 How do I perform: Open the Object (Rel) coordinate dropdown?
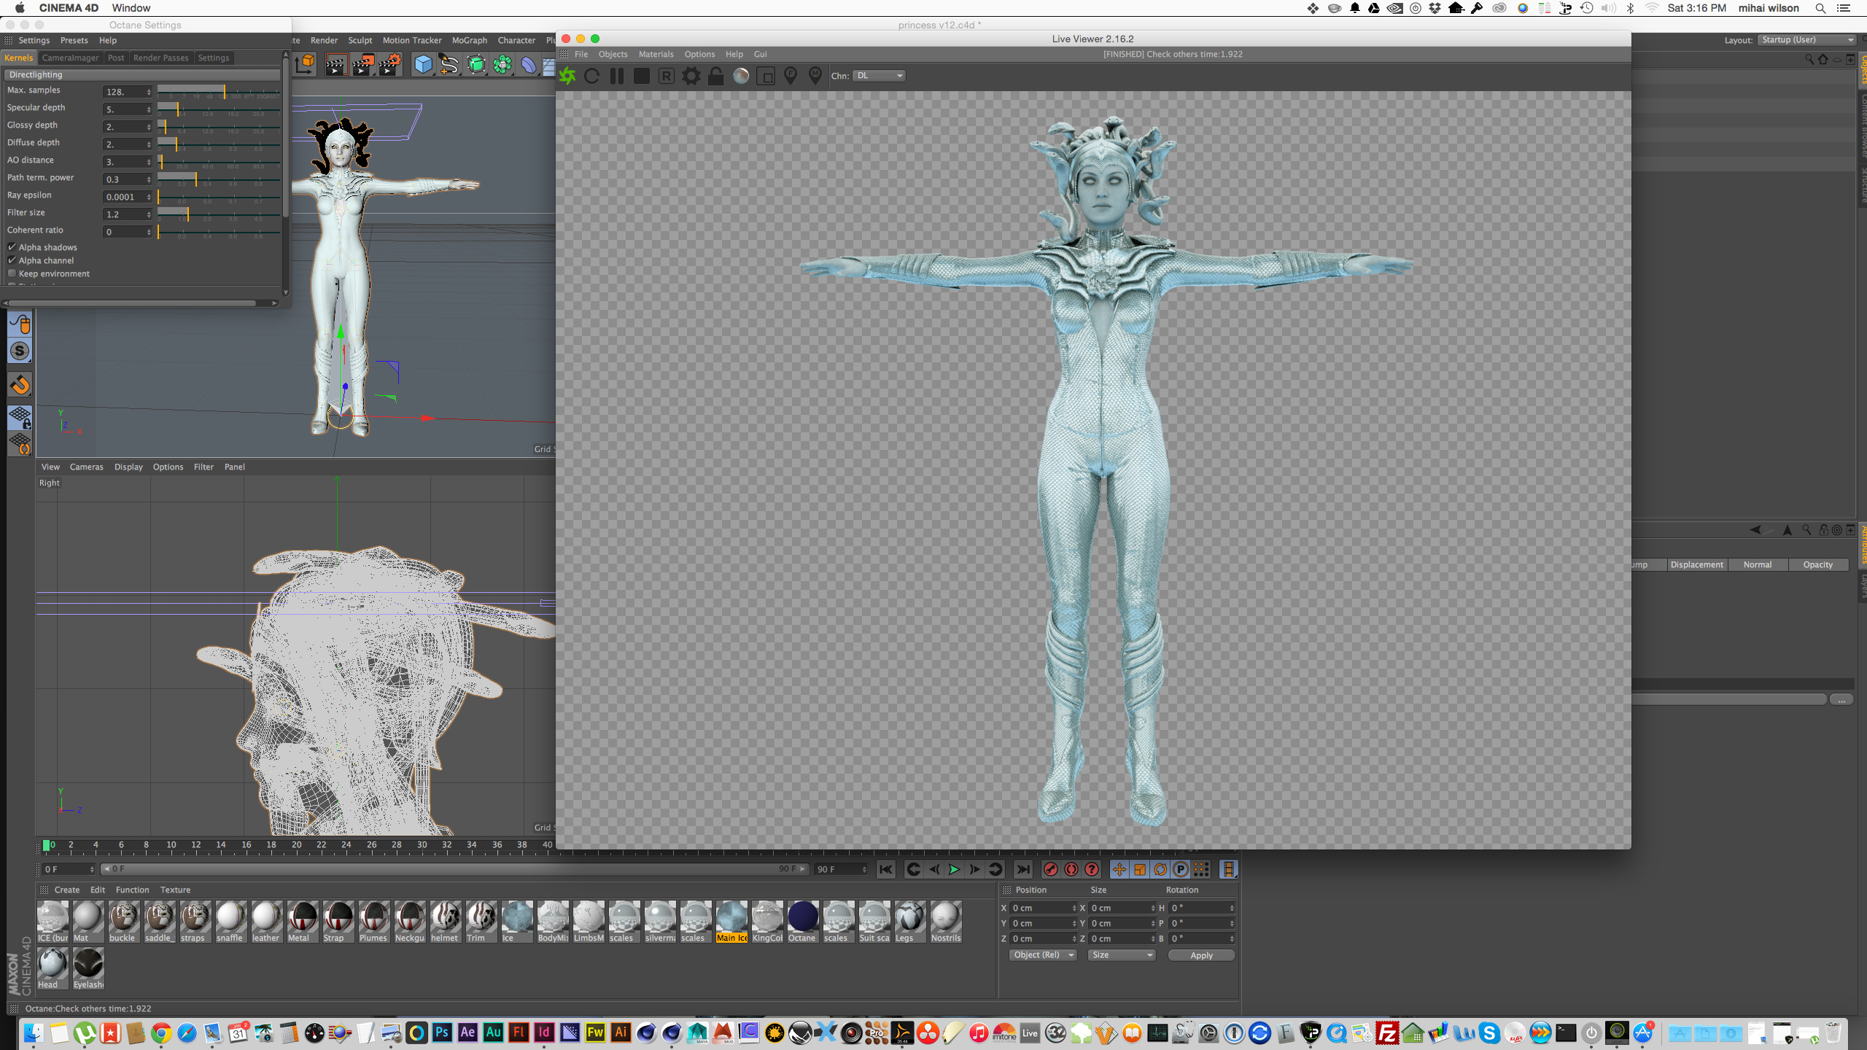(x=1042, y=955)
